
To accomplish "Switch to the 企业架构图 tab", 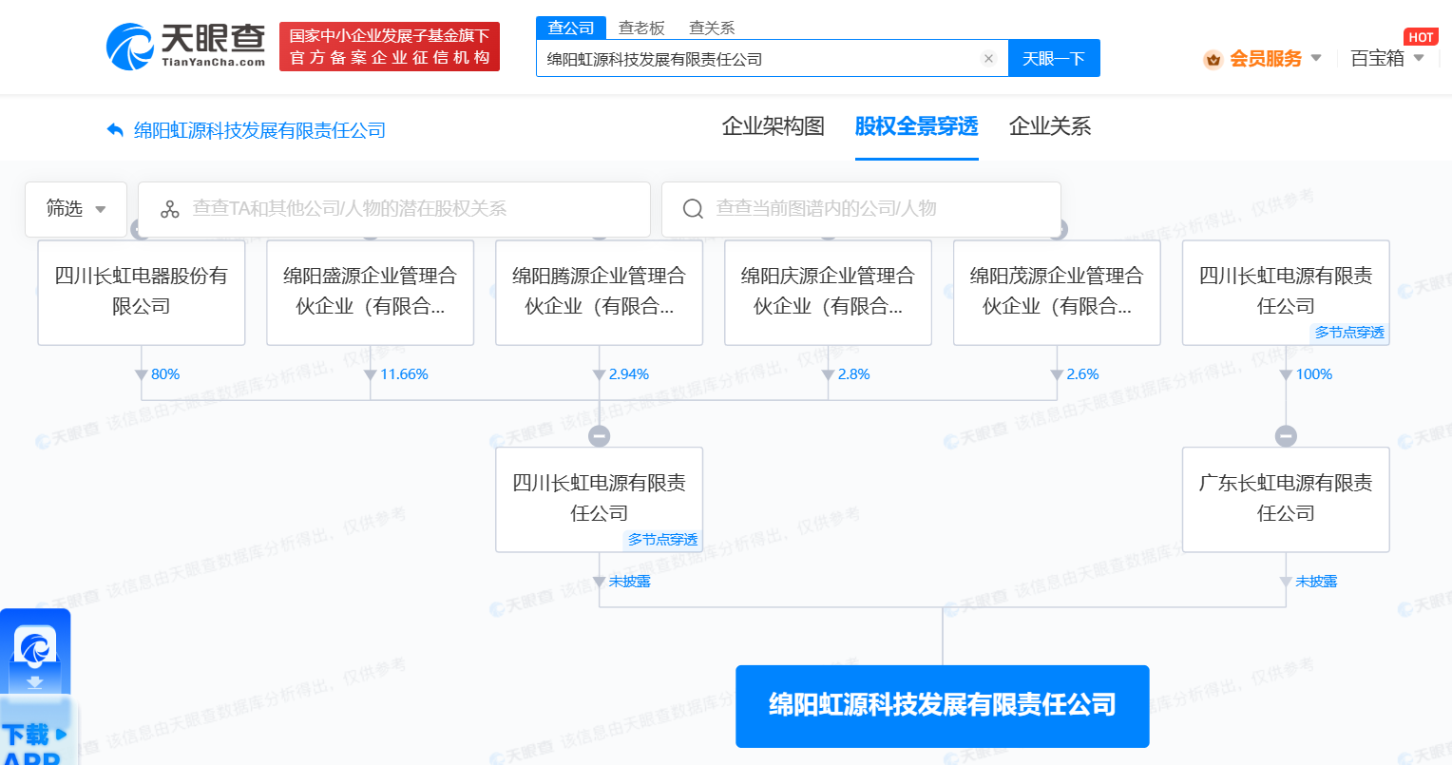I will [772, 125].
